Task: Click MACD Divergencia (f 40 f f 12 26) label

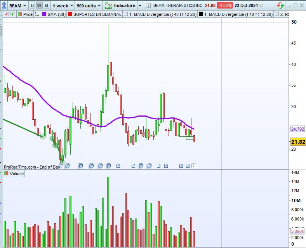Action: (x=238, y=14)
